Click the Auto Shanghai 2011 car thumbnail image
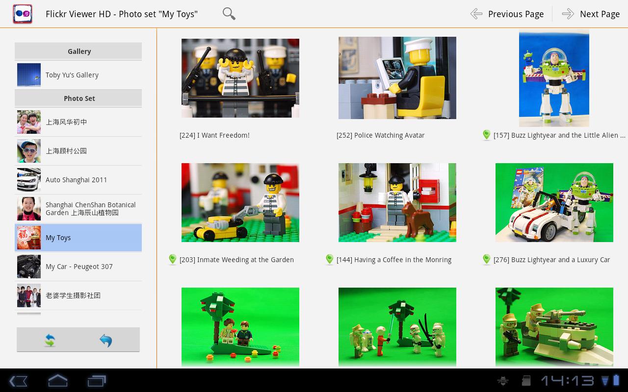This screenshot has width=628, height=392. point(29,180)
